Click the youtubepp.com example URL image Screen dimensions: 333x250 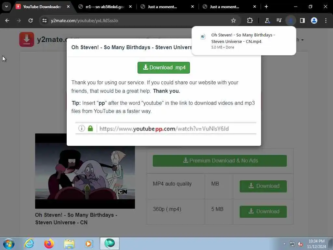(166, 128)
